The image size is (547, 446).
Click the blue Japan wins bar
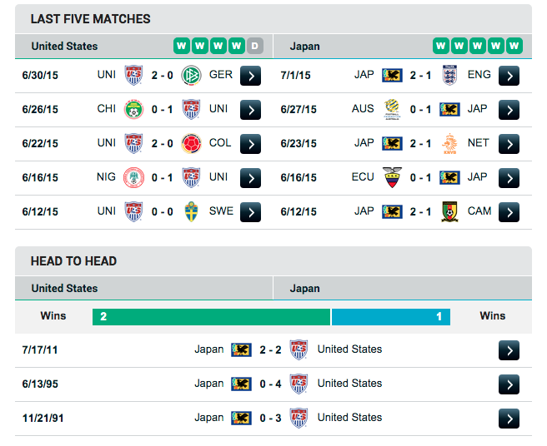point(391,317)
